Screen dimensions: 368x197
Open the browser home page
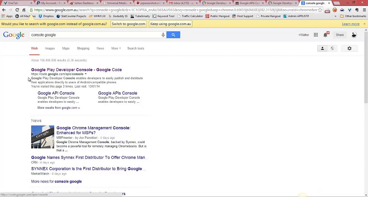[24, 10]
